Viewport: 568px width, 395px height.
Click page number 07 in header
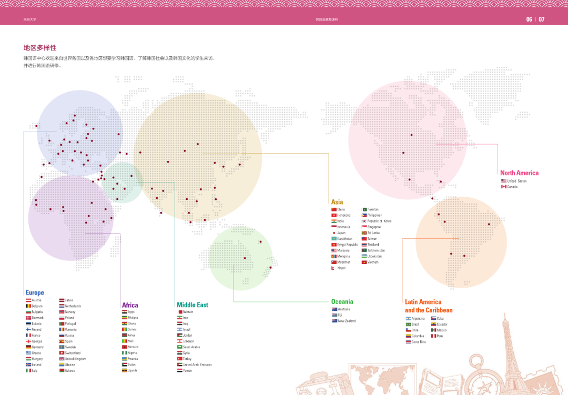coord(542,19)
